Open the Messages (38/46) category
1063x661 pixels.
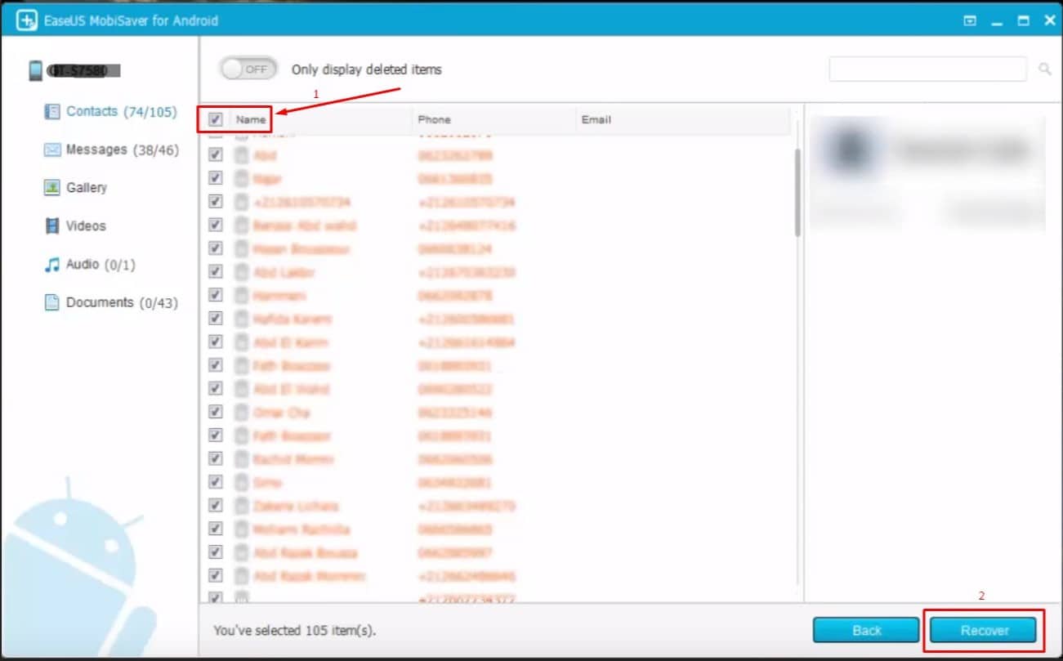pos(122,150)
